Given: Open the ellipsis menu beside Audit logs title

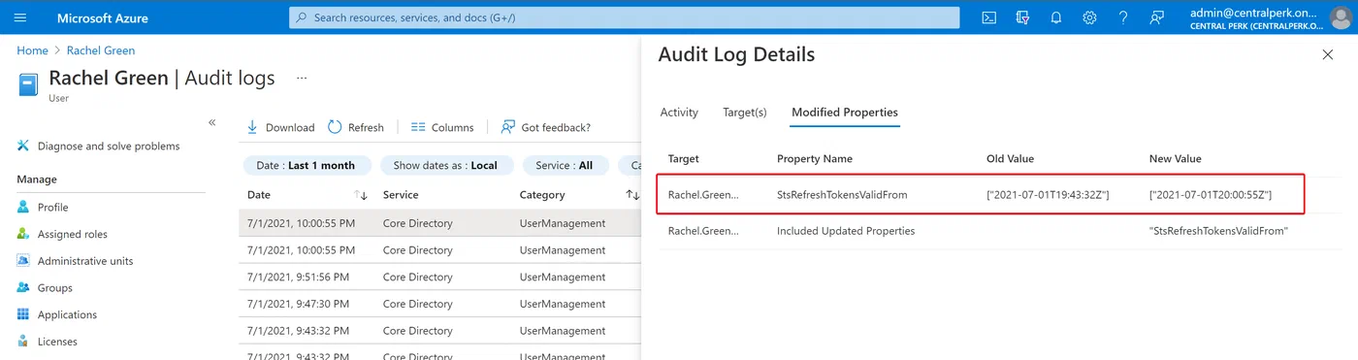Looking at the screenshot, I should coord(302,78).
